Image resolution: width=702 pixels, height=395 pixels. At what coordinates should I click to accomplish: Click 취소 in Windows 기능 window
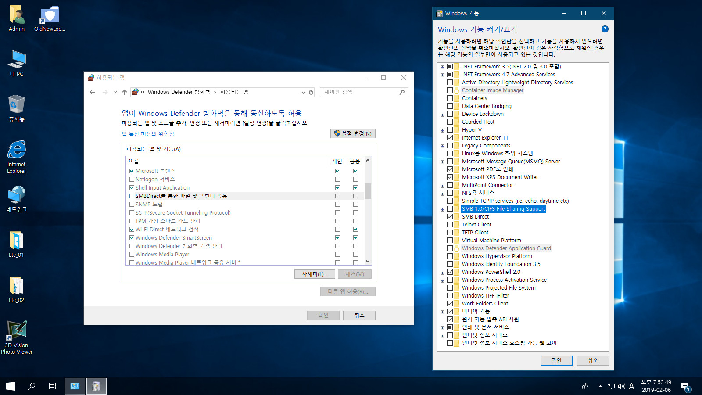tap(593, 360)
